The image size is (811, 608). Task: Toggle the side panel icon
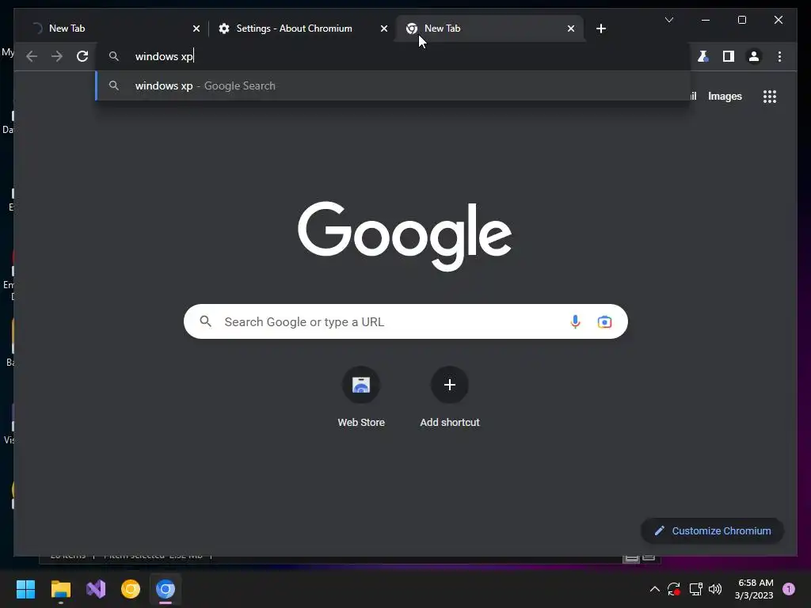[729, 56]
